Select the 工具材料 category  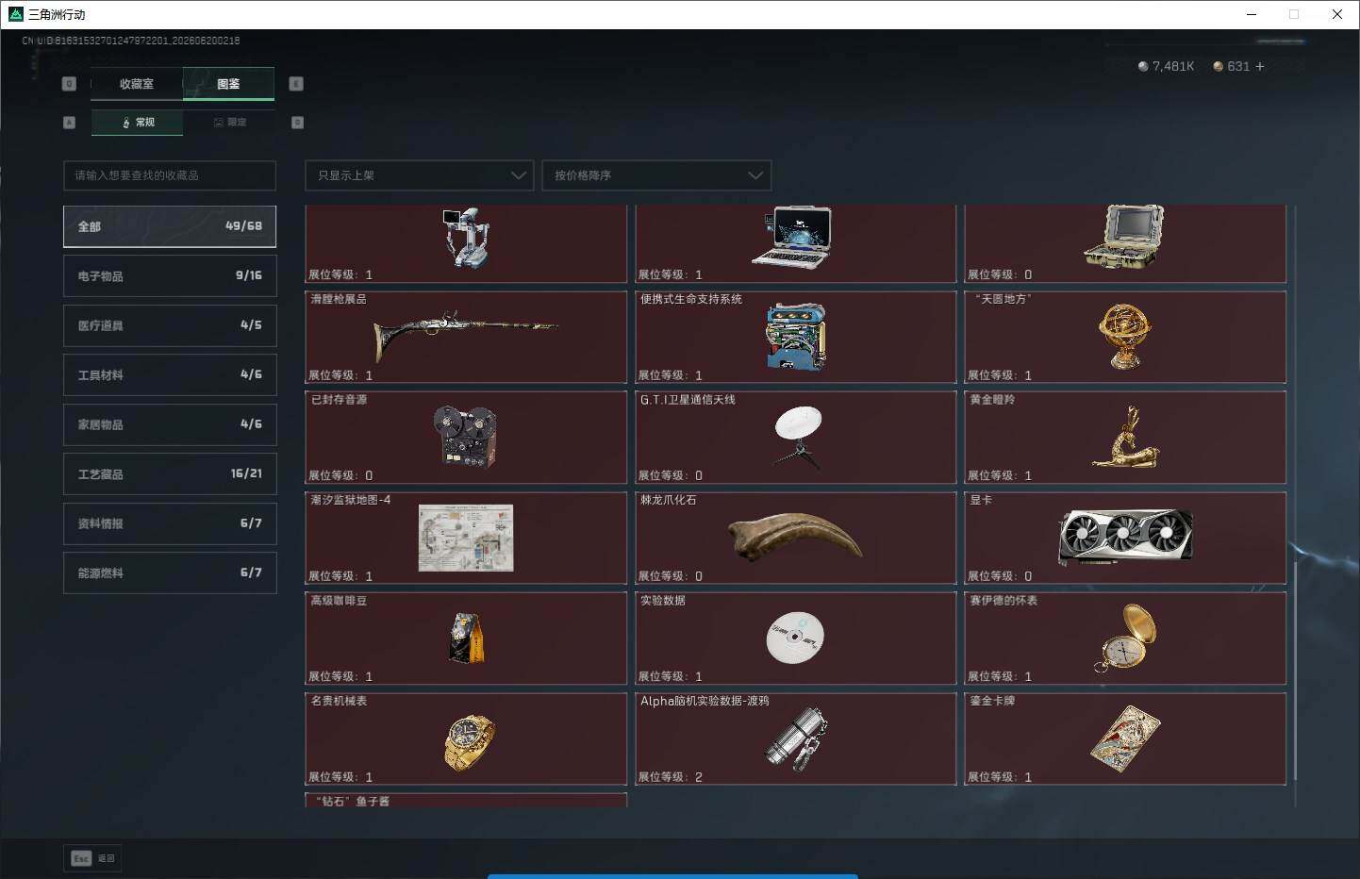point(170,375)
